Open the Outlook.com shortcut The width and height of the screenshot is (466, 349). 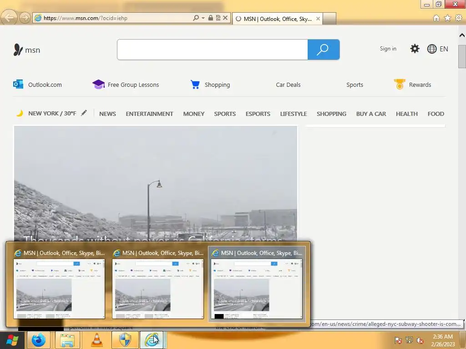(x=37, y=85)
